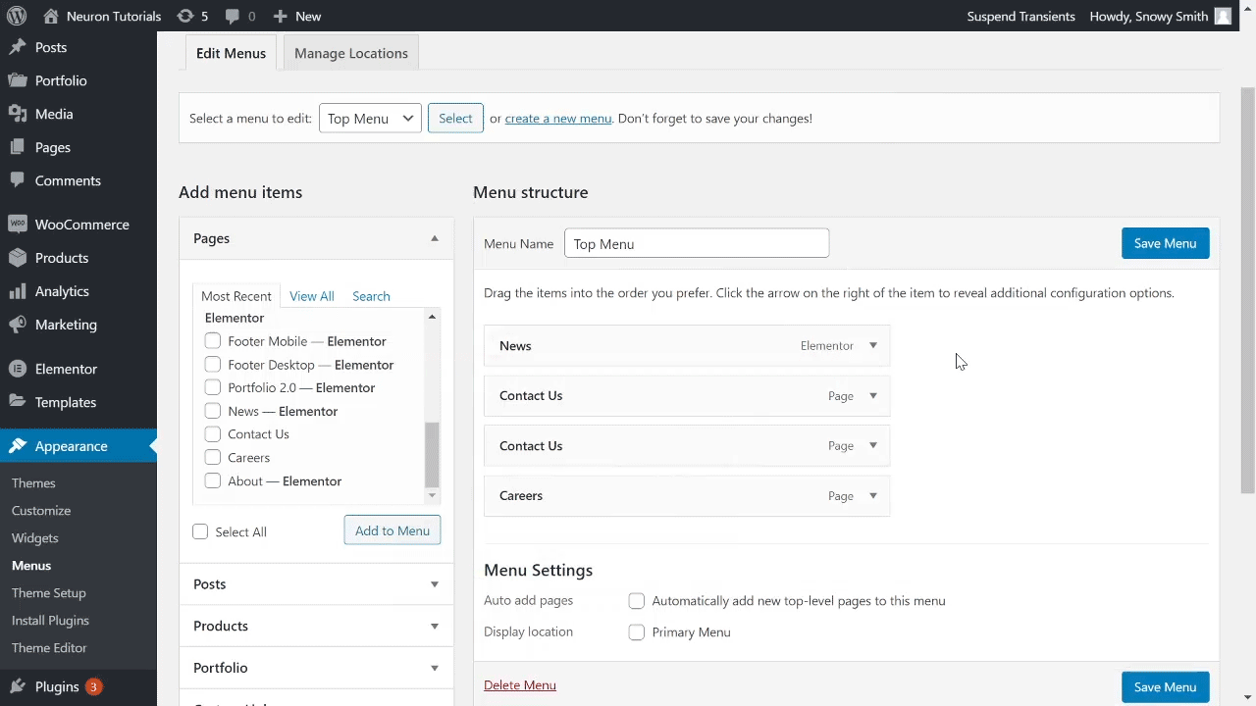Open the user avatar for Snowy Smith
This screenshot has width=1256, height=706.
pos(1223,16)
